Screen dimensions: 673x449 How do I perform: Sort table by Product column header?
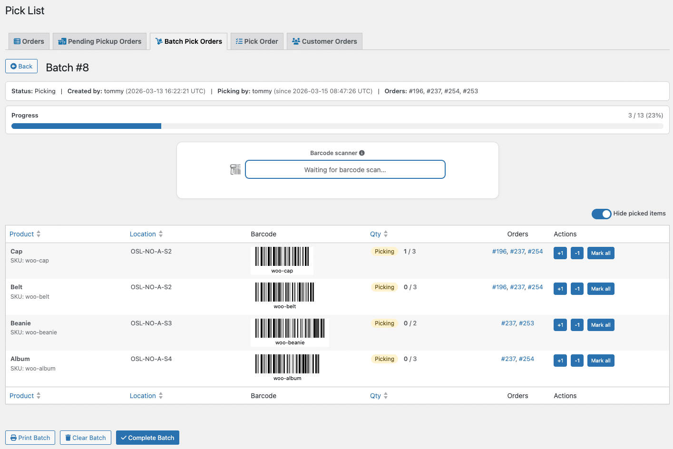(x=22, y=234)
